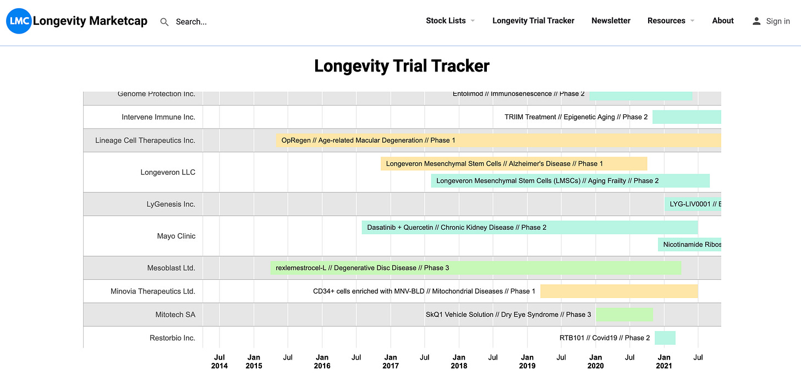Click the Jan 2020 axis label
This screenshot has height=386, width=801.
point(595,361)
